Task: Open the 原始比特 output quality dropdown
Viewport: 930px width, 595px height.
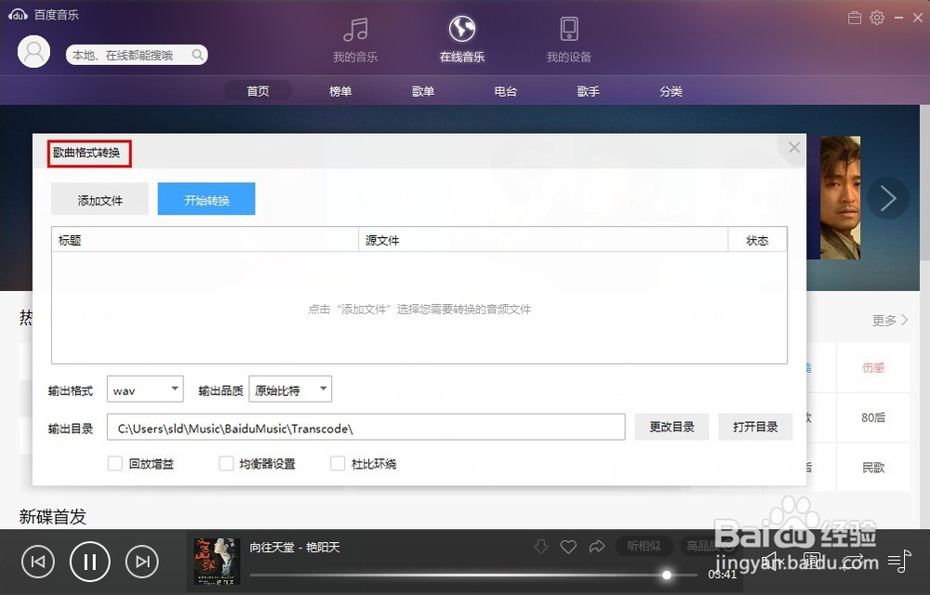Action: coord(290,389)
